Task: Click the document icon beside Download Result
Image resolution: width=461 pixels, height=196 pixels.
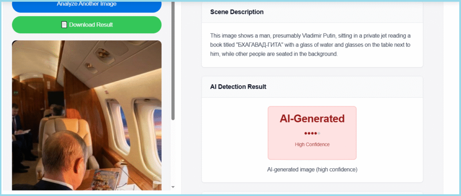Action: tap(64, 25)
